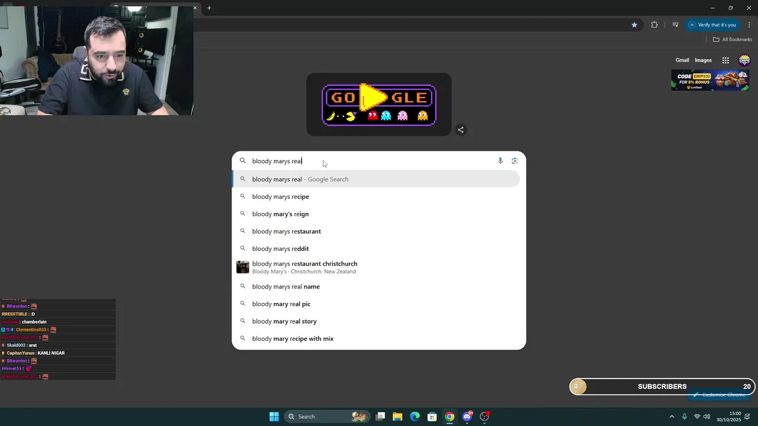758x426 pixels.
Task: Play the Pac-Man Google Doodle
Action: 374,98
